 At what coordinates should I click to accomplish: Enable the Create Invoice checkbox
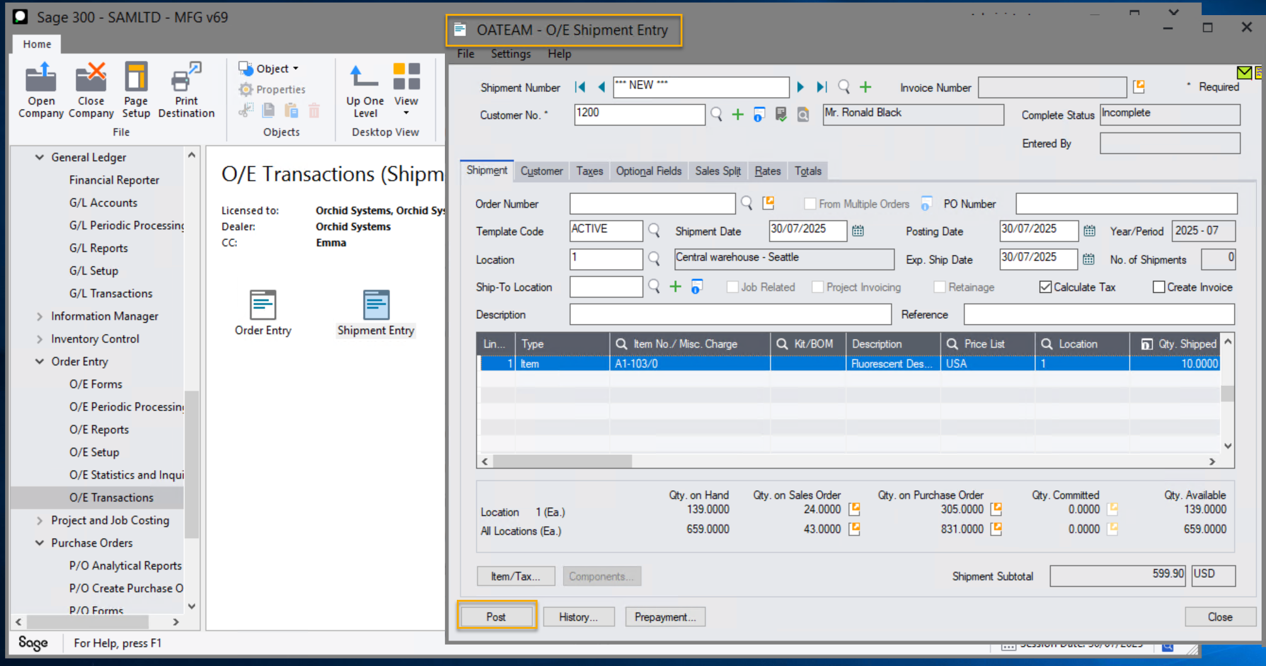point(1159,287)
